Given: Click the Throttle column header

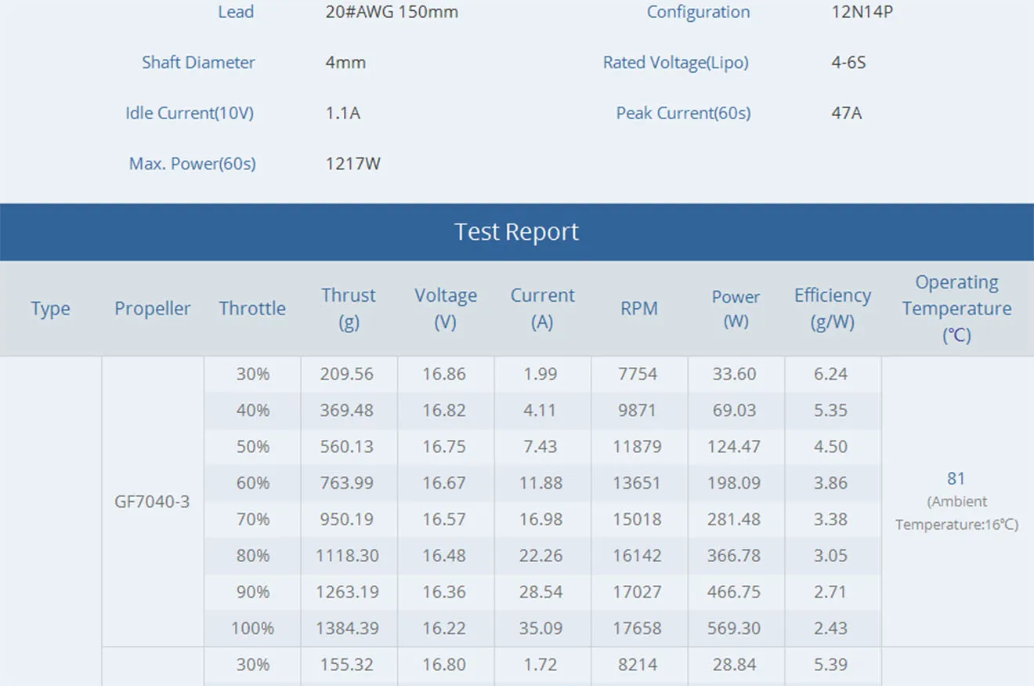Looking at the screenshot, I should point(252,308).
